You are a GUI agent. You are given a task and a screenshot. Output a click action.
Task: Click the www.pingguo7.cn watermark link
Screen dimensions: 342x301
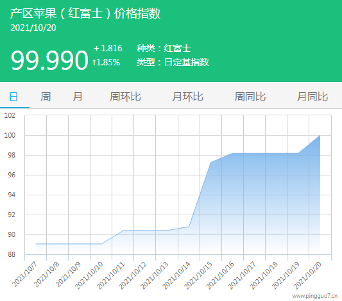click(x=315, y=296)
